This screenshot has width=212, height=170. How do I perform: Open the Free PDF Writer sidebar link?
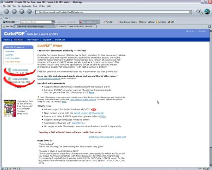(x=13, y=62)
